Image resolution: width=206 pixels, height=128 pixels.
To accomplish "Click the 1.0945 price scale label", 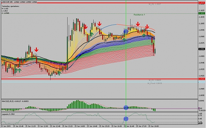I will pyautogui.click(x=202, y=63).
